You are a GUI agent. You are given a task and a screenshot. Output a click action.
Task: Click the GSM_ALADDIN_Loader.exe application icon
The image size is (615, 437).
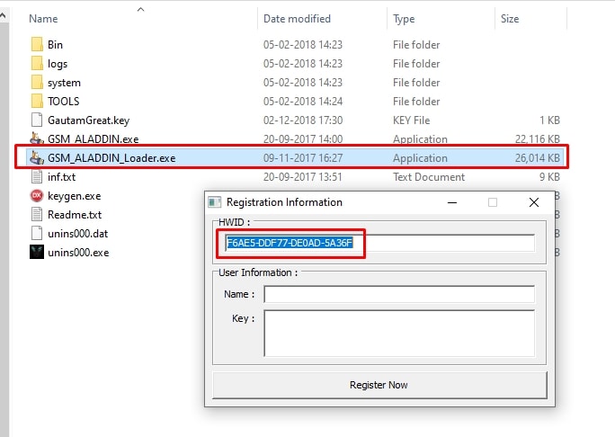pos(37,157)
